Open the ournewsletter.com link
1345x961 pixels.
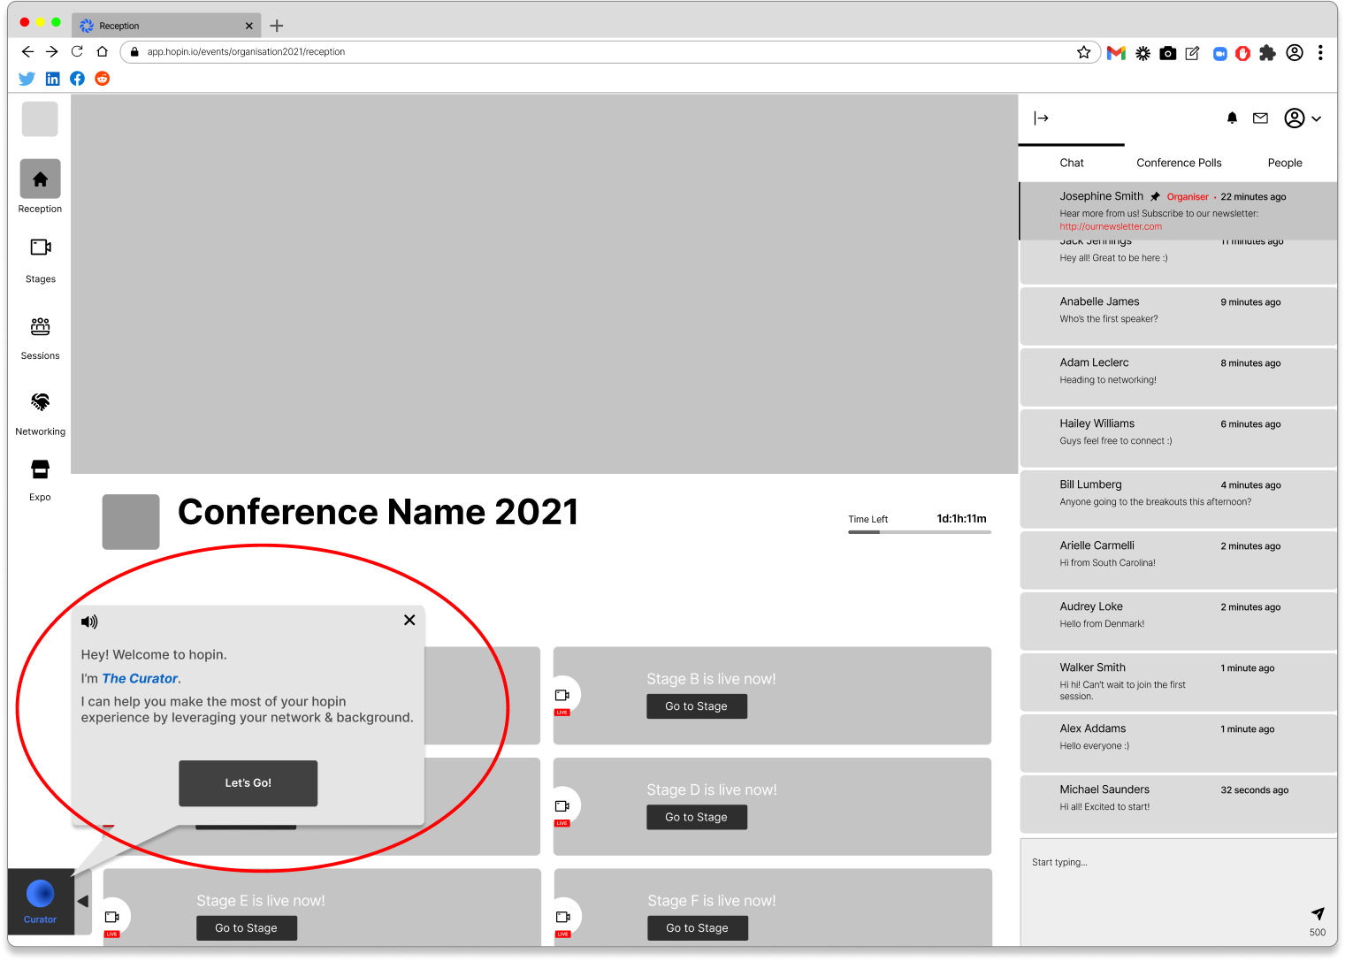coord(1111,226)
